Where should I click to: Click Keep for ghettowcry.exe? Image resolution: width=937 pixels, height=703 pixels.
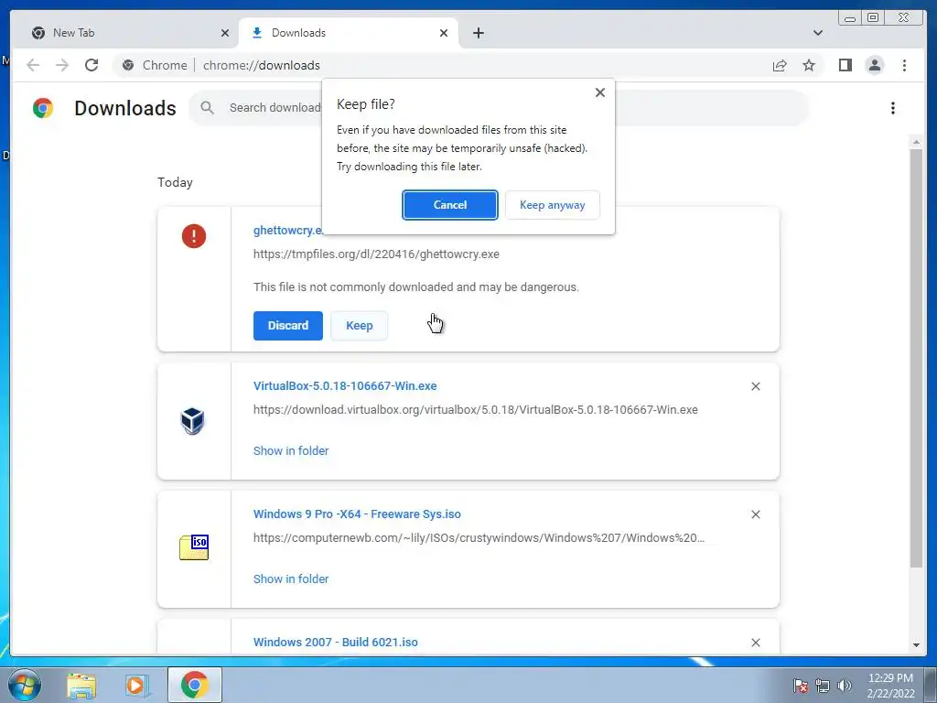point(359,326)
